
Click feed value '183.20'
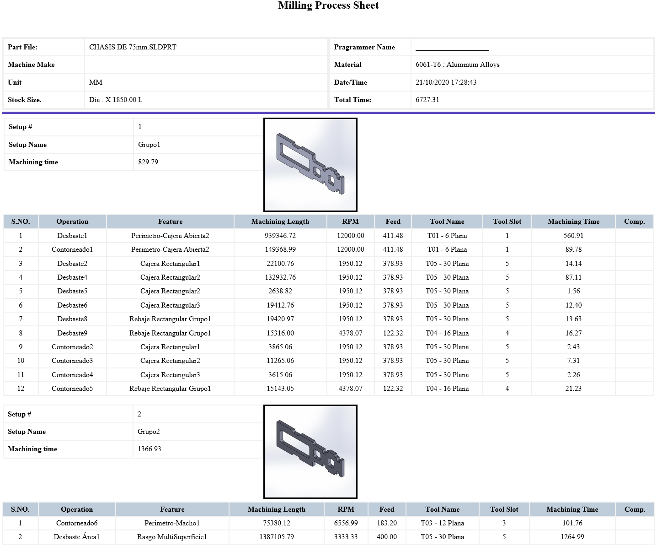[387, 523]
